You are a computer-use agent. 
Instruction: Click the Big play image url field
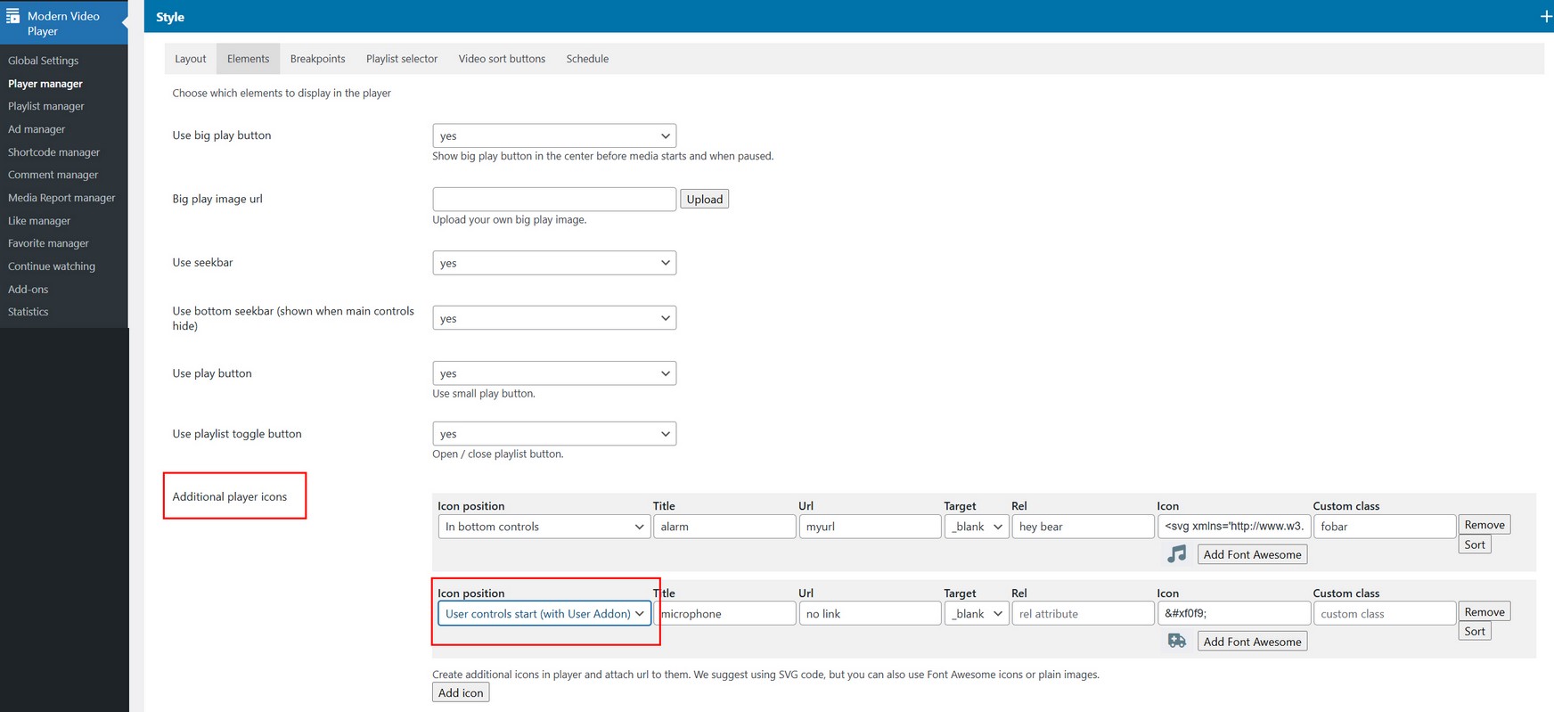pyautogui.click(x=553, y=199)
